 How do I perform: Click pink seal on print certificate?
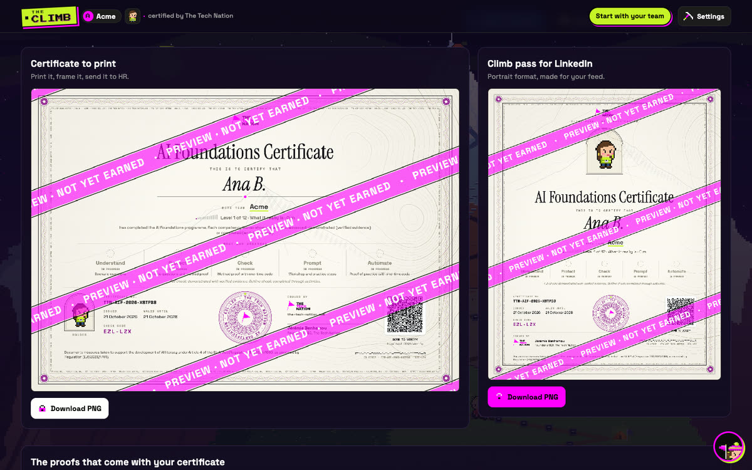[245, 317]
